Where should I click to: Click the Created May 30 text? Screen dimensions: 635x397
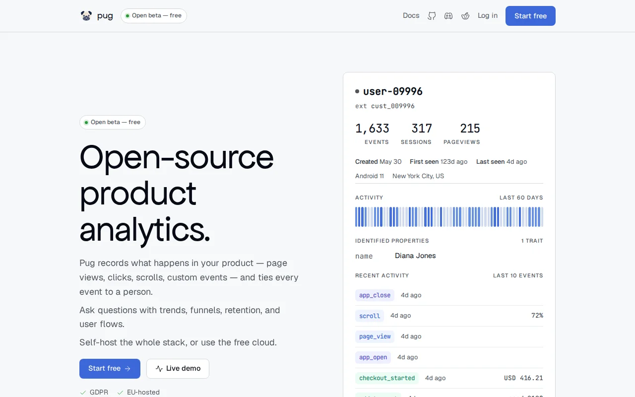click(379, 162)
